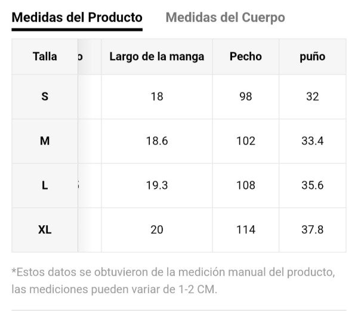Click the chest value 98
The width and height of the screenshot is (358, 311).
pos(246,97)
